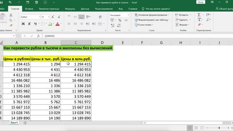Click the text orientation icon
This screenshot has height=131, width=233.
[x=88, y=17]
